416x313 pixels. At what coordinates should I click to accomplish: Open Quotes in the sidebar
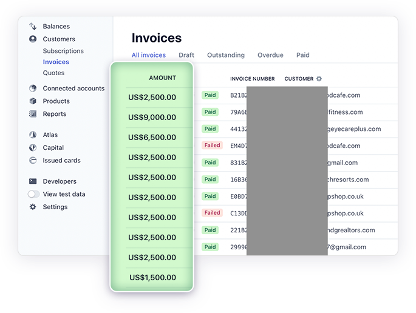pyautogui.click(x=53, y=73)
